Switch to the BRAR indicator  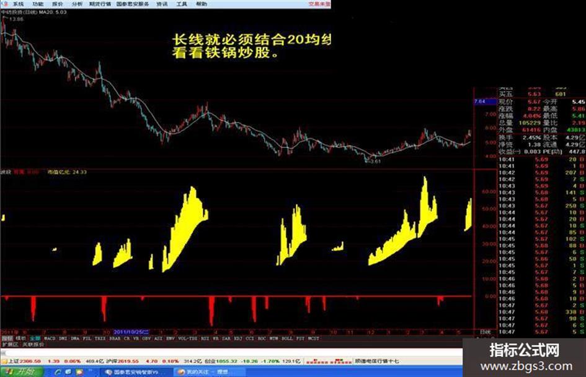point(115,339)
